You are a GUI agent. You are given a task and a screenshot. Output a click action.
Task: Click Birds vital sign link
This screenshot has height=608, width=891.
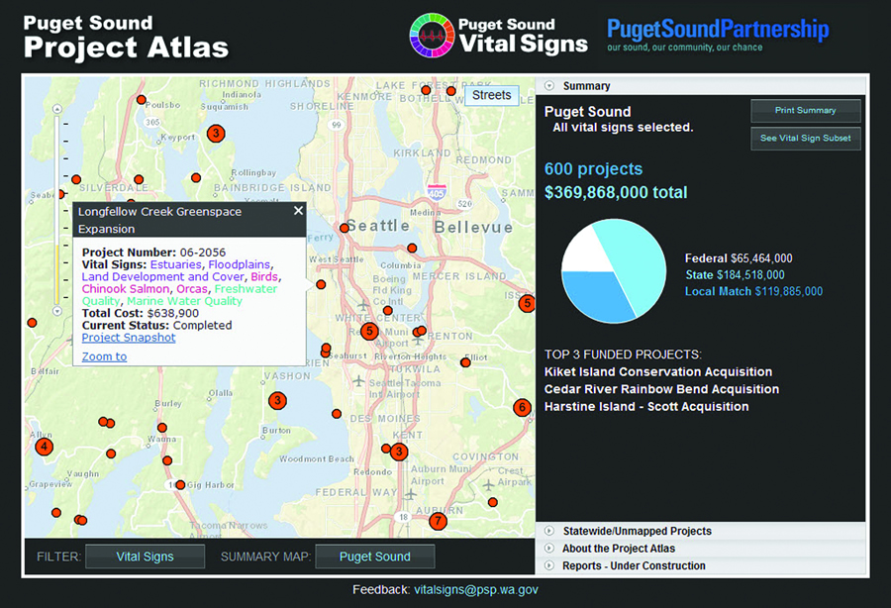coord(264,276)
